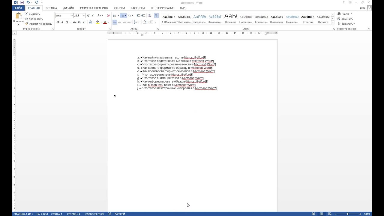Click the zoom slider in status bar
The height and width of the screenshot is (216, 384).
(x=348, y=214)
